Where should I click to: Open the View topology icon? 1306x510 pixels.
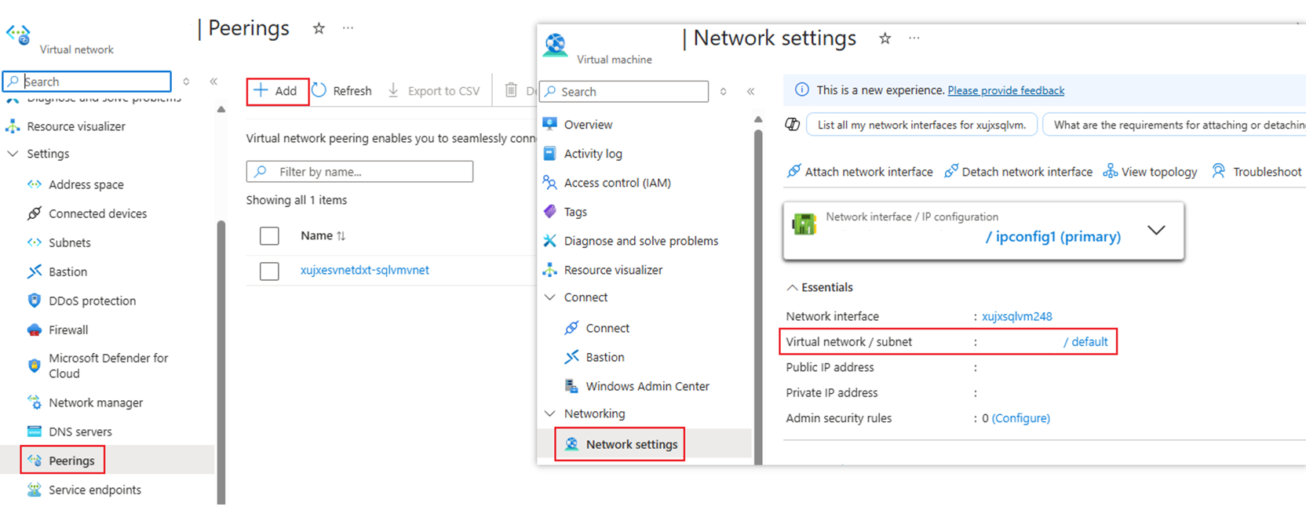click(1111, 171)
